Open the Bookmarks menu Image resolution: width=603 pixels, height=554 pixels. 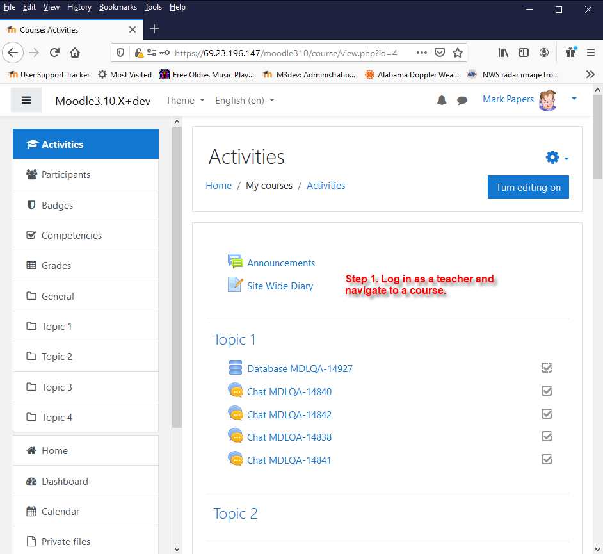tap(118, 7)
